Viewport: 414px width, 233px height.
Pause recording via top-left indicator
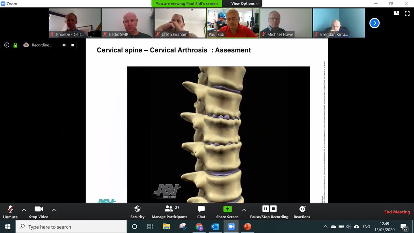[64, 45]
